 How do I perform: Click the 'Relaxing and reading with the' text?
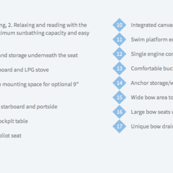pos(50,25)
